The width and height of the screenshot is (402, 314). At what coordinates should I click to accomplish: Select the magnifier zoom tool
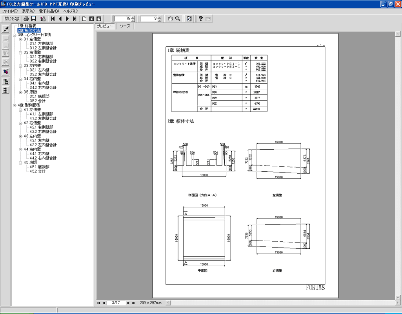point(177,19)
